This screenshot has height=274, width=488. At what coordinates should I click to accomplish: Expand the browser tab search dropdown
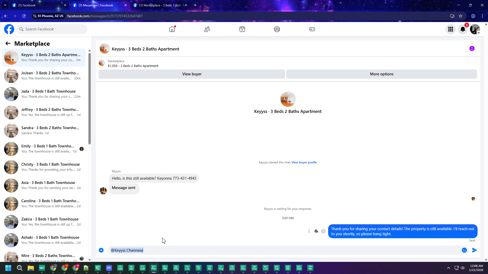point(5,5)
